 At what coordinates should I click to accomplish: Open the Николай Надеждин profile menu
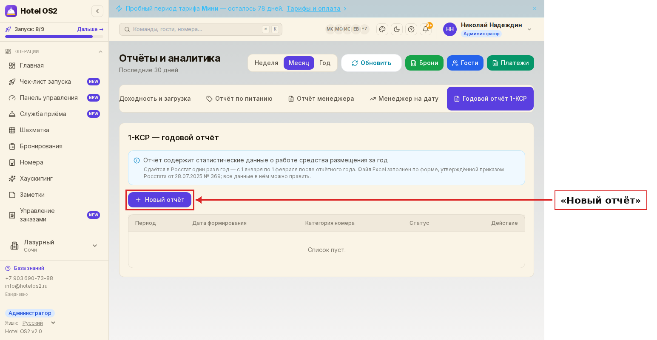pos(487,29)
